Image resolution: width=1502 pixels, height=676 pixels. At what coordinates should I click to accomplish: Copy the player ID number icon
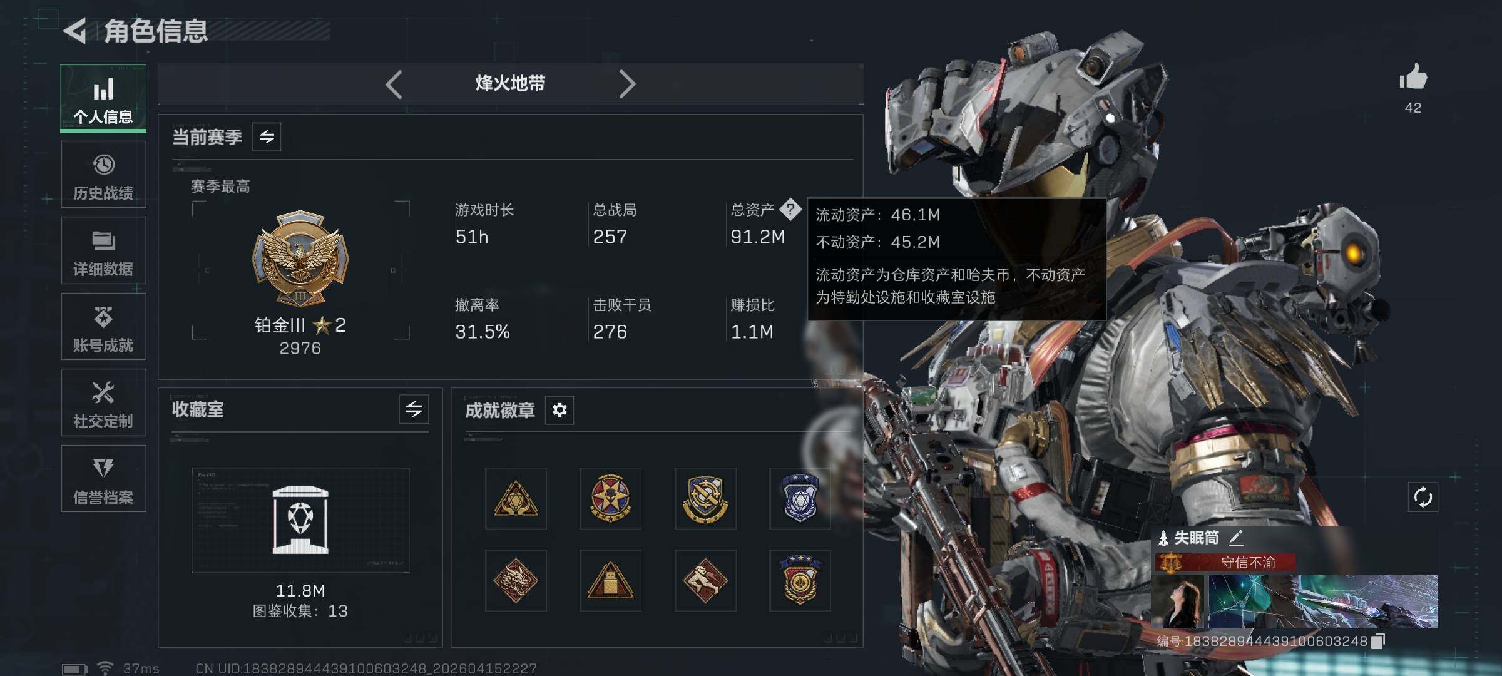click(1377, 641)
